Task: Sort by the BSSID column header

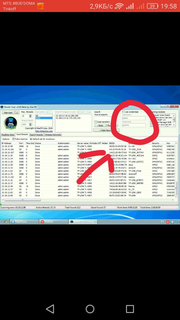Action: click(x=118, y=143)
